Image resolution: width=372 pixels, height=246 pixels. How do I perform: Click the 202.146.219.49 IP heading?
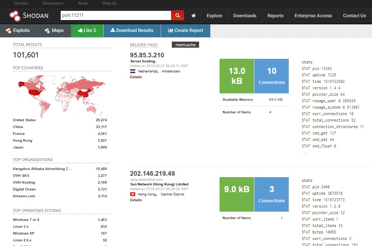(152, 174)
